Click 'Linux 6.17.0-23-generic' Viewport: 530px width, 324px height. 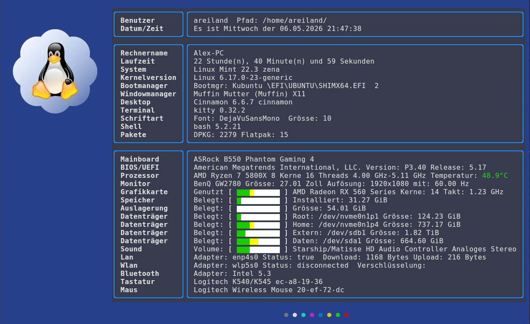click(x=243, y=77)
